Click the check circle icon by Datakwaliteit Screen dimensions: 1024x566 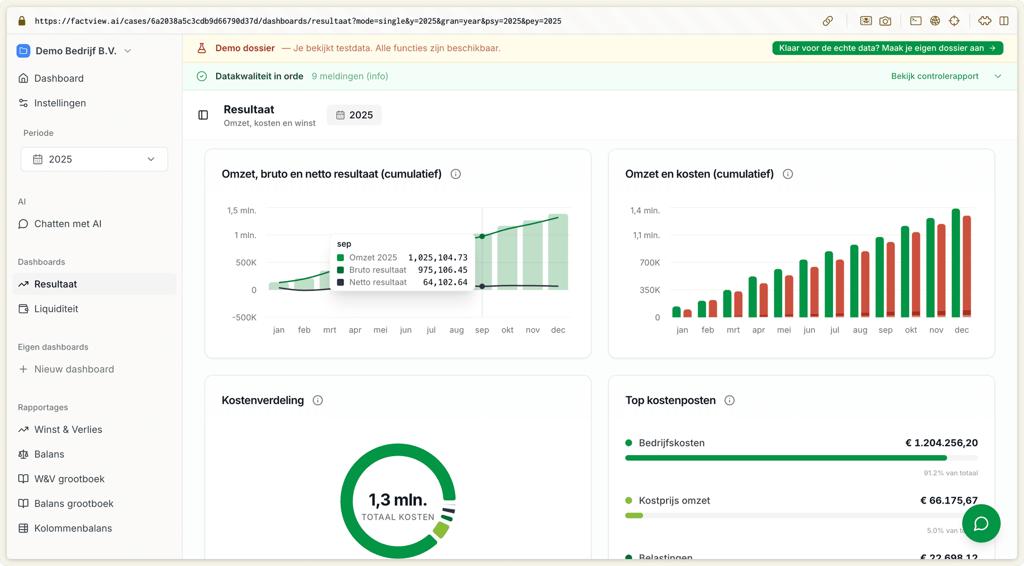click(202, 76)
